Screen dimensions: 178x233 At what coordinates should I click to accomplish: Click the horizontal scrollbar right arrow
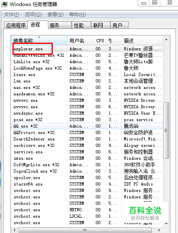point(159,230)
